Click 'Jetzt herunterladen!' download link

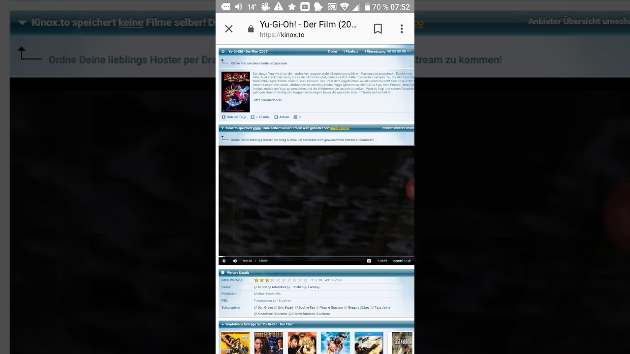[x=267, y=100]
